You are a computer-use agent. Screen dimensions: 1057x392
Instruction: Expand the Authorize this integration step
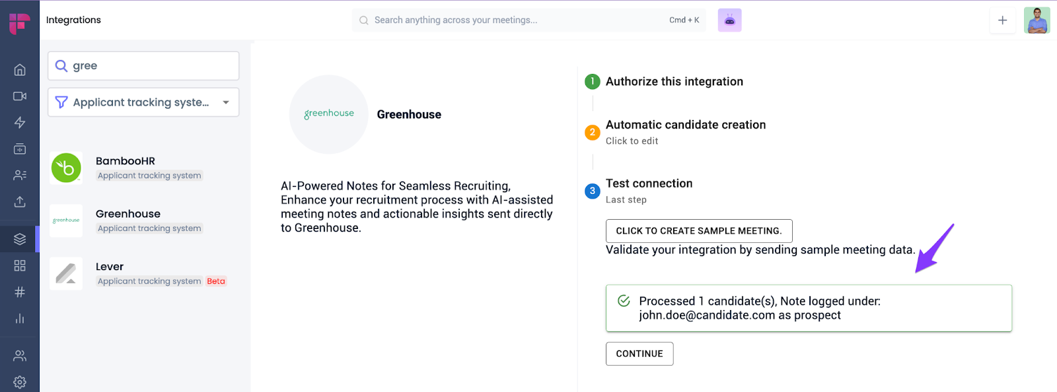[x=674, y=82]
